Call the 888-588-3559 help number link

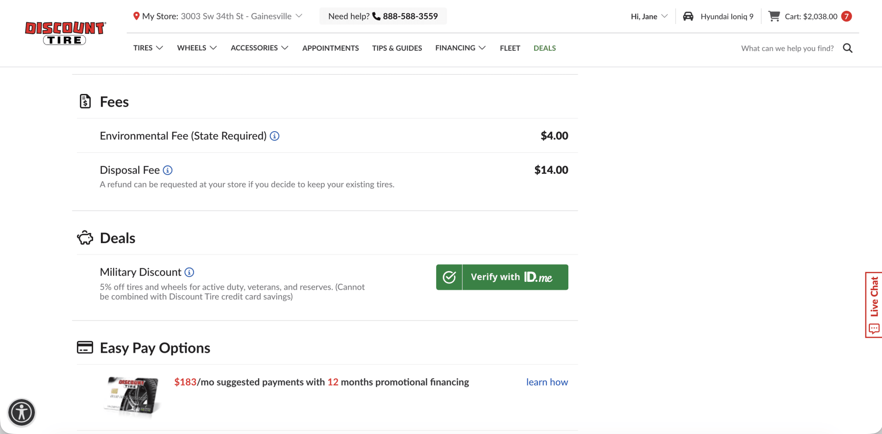pos(410,16)
